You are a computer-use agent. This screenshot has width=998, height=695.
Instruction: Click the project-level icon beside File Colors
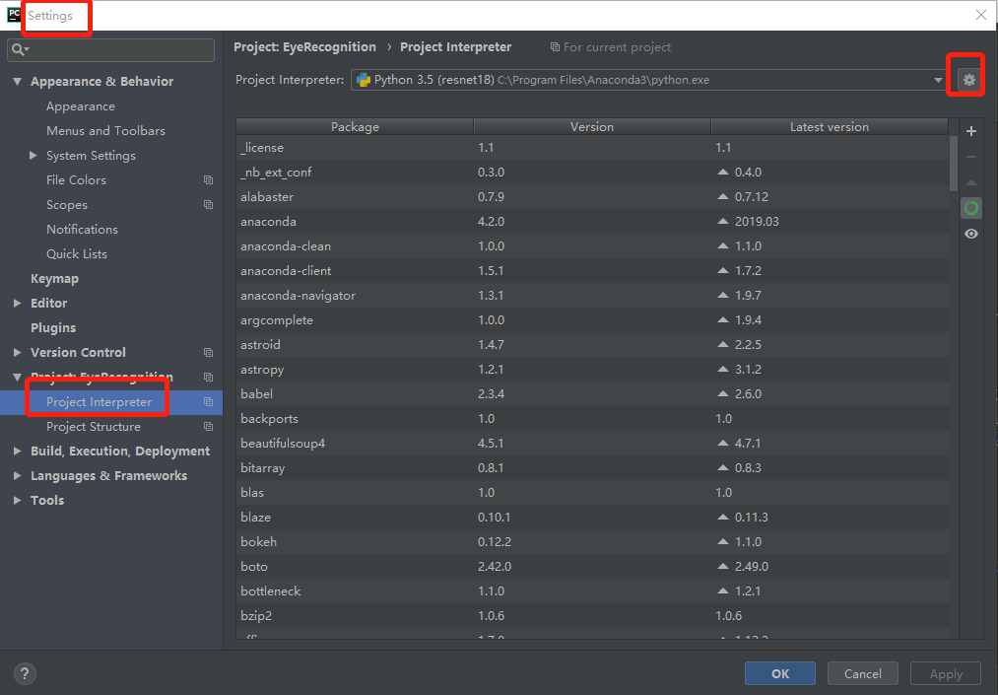pos(208,180)
